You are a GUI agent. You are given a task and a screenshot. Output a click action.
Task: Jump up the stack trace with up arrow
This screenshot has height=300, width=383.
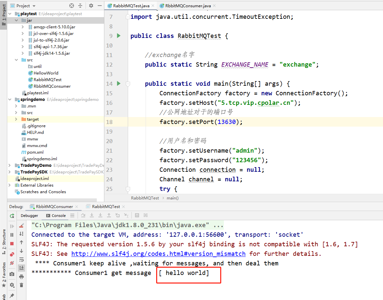coord(21,242)
